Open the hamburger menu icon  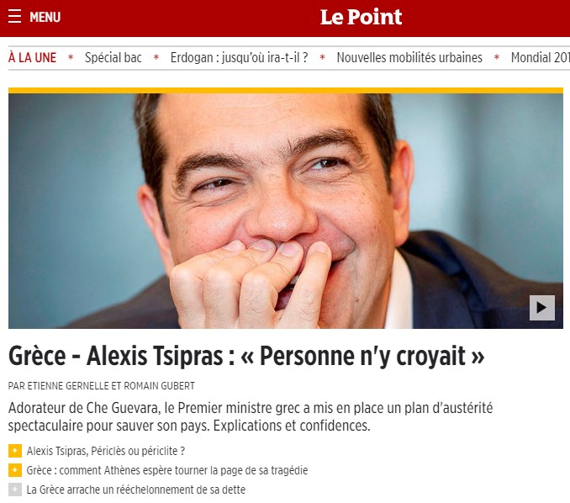14,17
